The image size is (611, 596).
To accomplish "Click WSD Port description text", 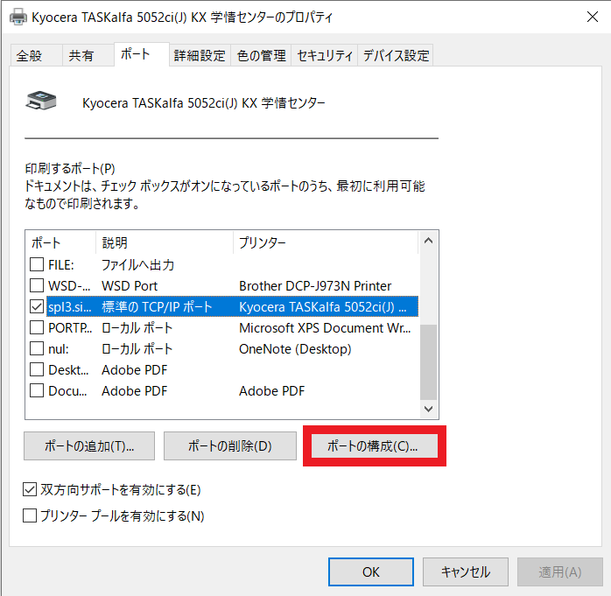I will (x=130, y=286).
